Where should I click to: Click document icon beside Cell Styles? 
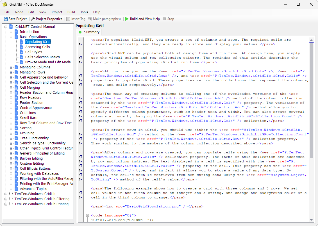22,52
